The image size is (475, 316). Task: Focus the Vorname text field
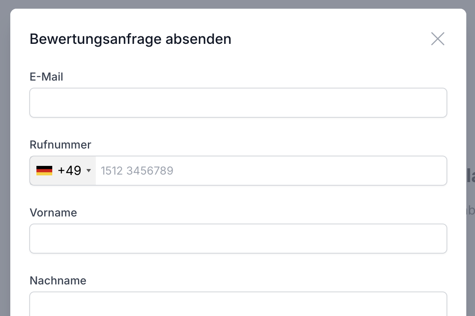[x=238, y=239]
